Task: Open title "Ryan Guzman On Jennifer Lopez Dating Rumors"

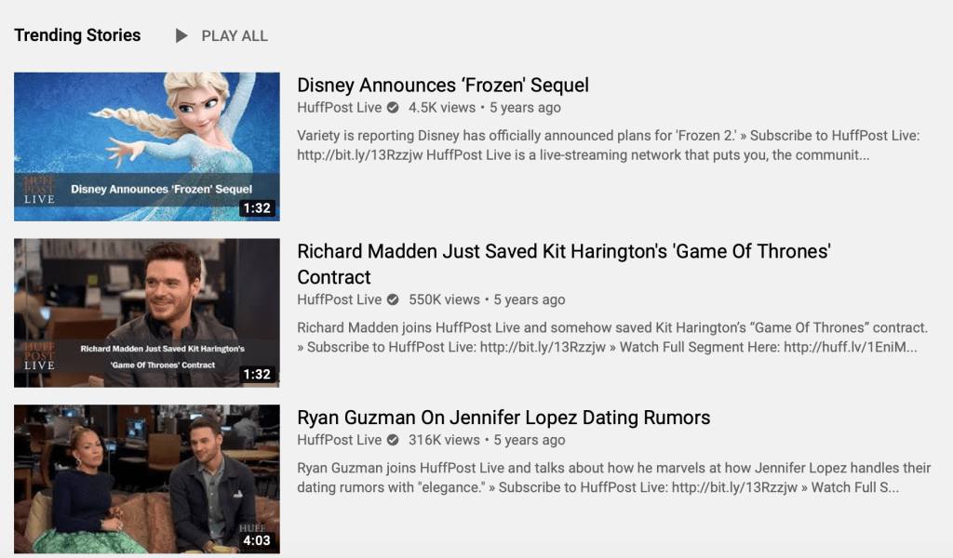Action: tap(503, 418)
